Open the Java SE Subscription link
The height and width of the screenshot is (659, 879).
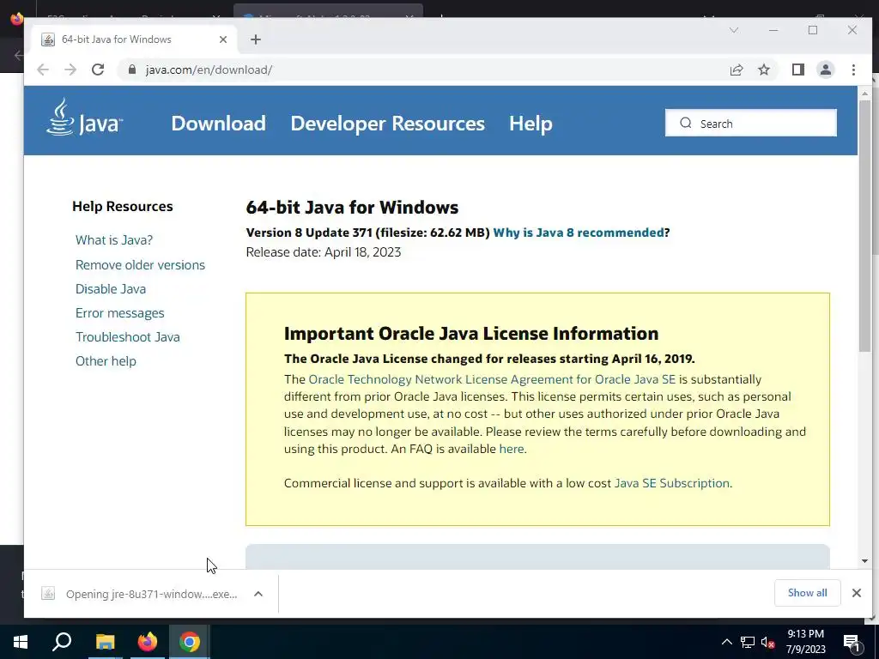coord(672,483)
